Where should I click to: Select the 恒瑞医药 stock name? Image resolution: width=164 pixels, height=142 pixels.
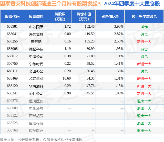pyautogui.click(x=36, y=101)
